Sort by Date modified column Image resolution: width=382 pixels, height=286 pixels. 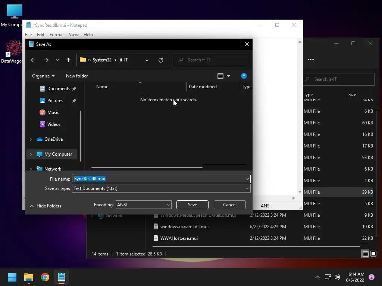point(203,86)
